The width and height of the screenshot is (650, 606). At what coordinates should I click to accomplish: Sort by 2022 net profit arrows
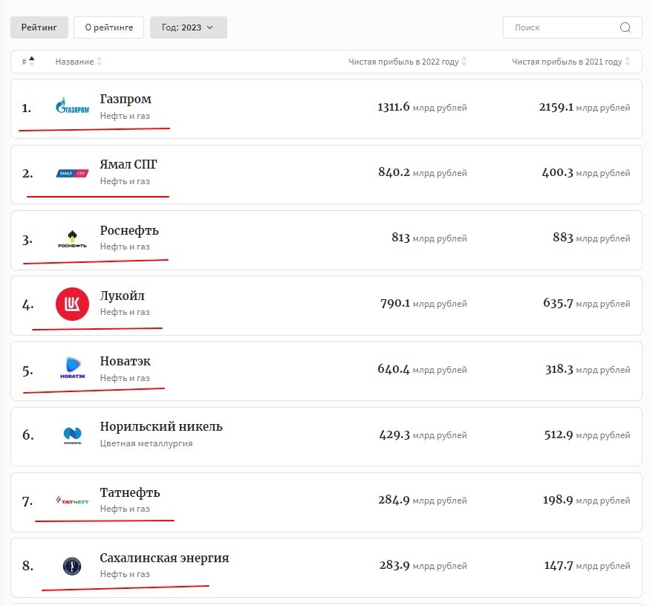(464, 62)
